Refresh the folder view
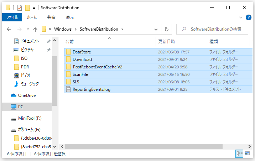255x161 pixels. tap(167, 30)
